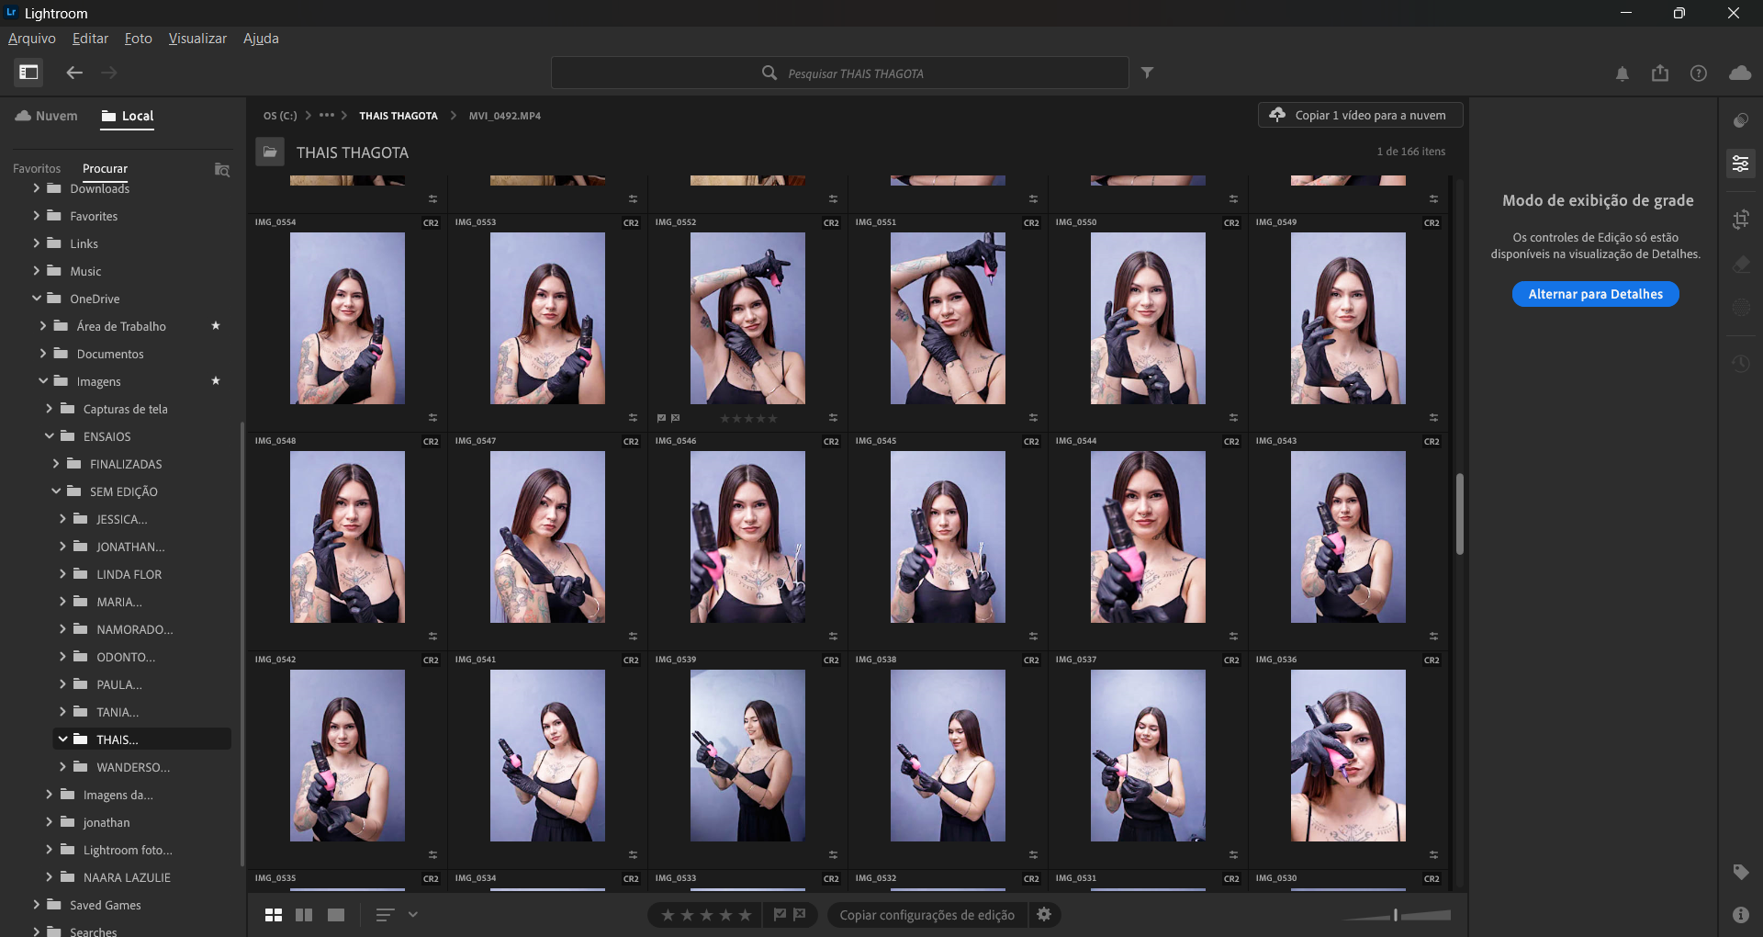Image resolution: width=1763 pixels, height=937 pixels.
Task: Open the filter funnel icon beside search
Action: (1147, 73)
